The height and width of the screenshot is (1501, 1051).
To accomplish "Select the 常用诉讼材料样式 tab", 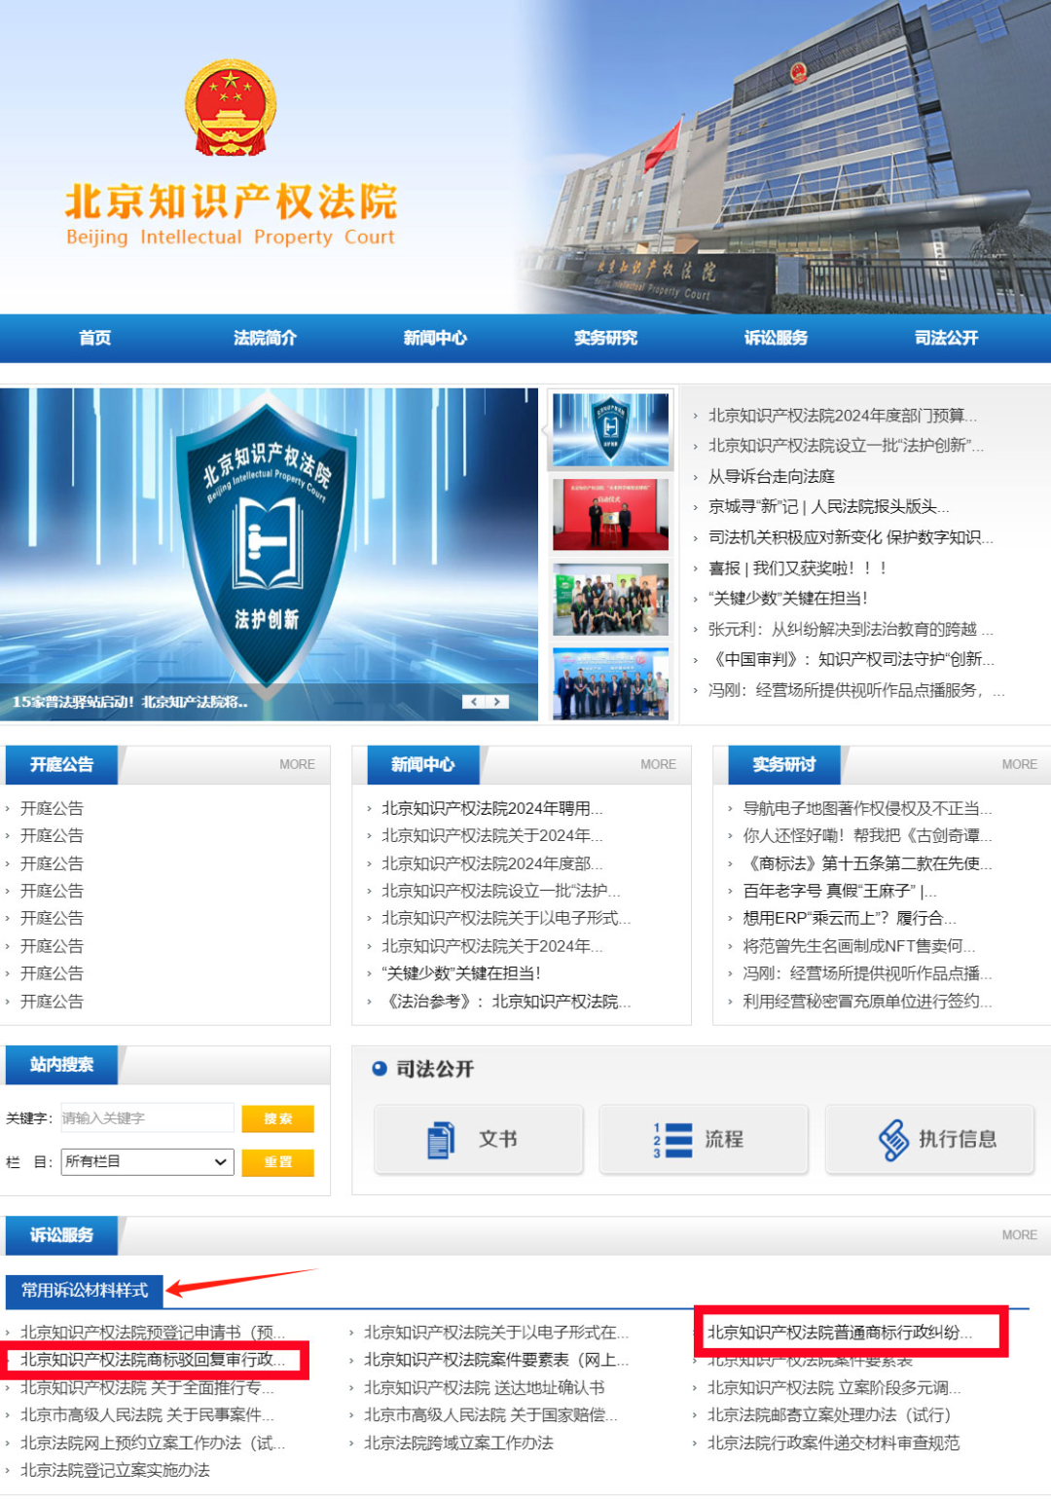I will click(x=85, y=1290).
